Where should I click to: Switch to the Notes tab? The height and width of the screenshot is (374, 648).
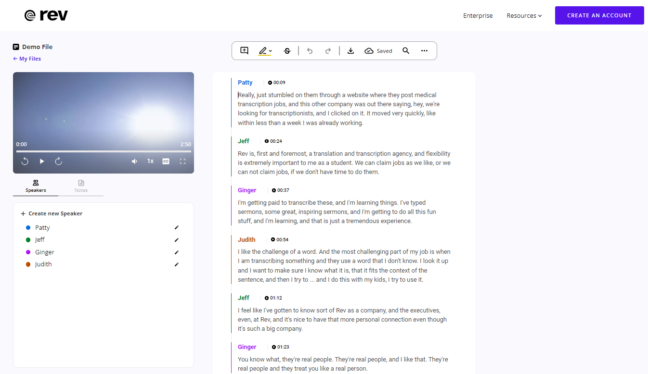pyautogui.click(x=81, y=186)
